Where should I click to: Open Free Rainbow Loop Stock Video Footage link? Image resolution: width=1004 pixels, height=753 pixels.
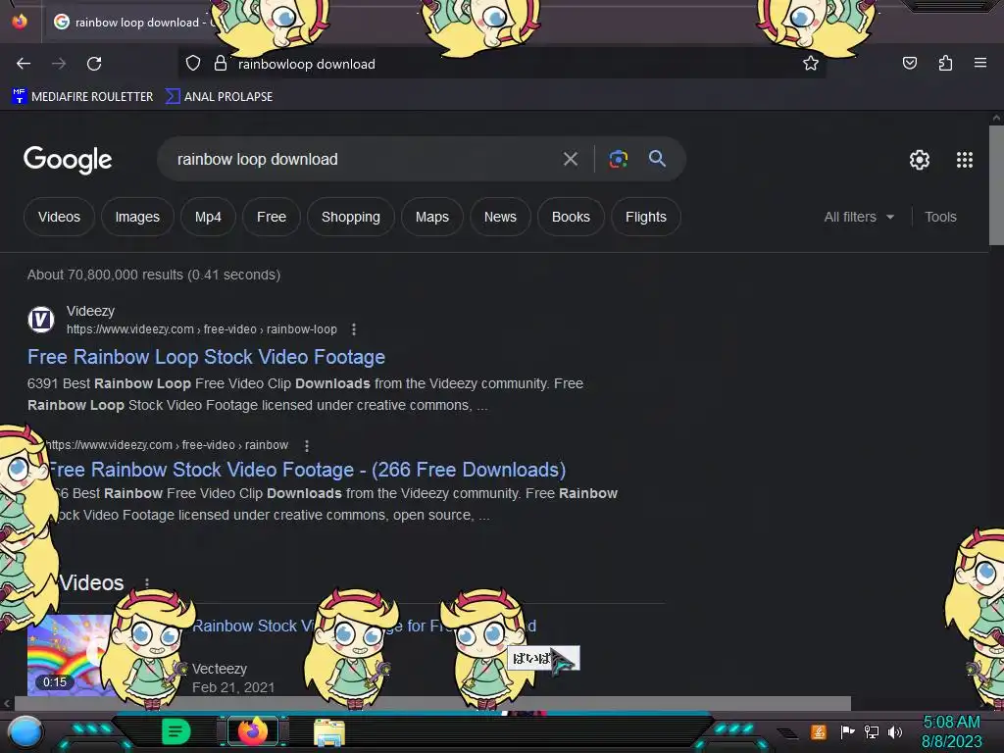point(206,357)
